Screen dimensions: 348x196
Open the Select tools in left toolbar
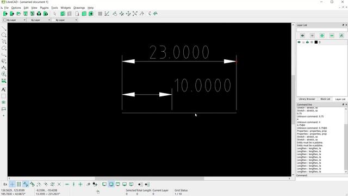click(x=4, y=61)
